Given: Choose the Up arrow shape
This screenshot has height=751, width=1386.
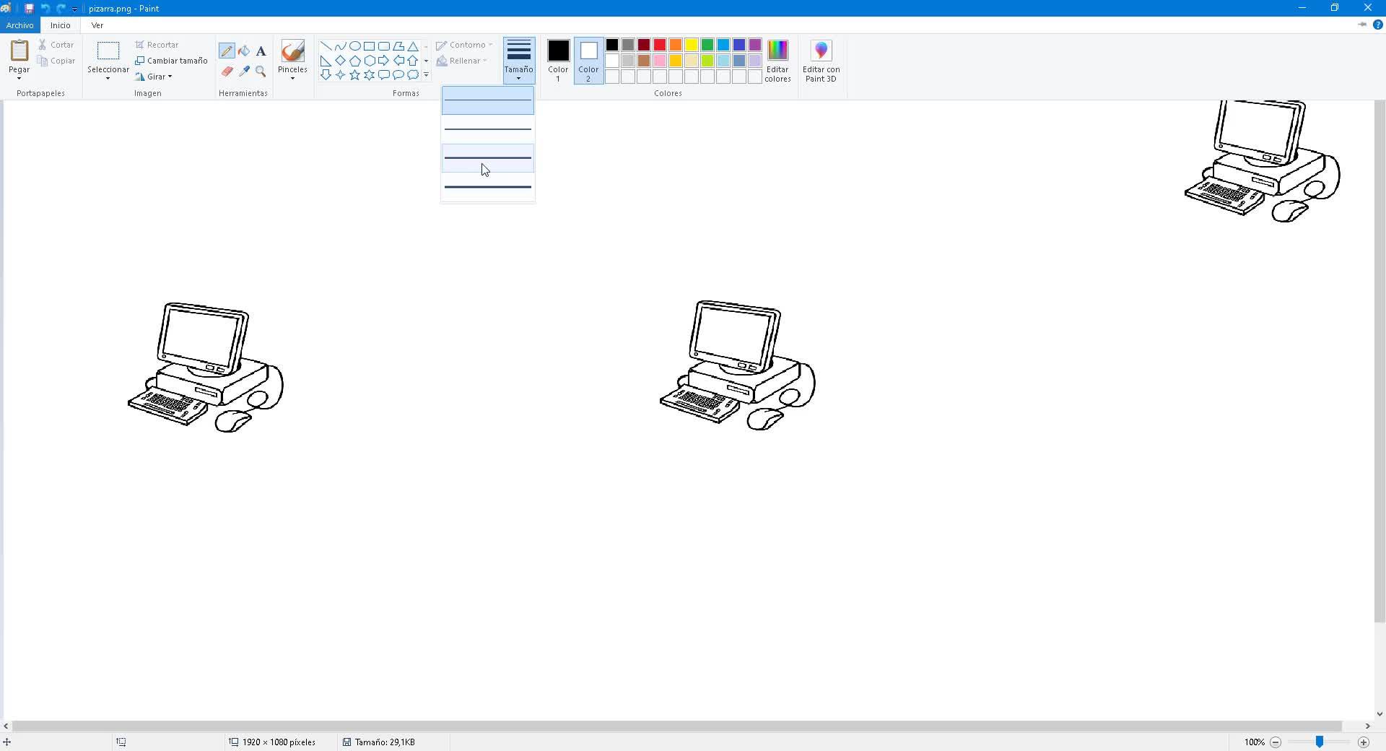Looking at the screenshot, I should [x=412, y=61].
